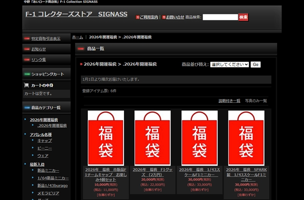Click the product search input field
This screenshot has height=200, width=304.
[220, 17]
